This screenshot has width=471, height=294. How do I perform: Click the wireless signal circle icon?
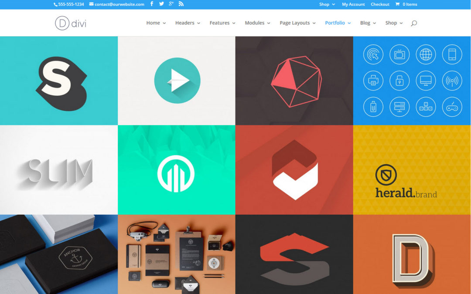click(x=452, y=81)
